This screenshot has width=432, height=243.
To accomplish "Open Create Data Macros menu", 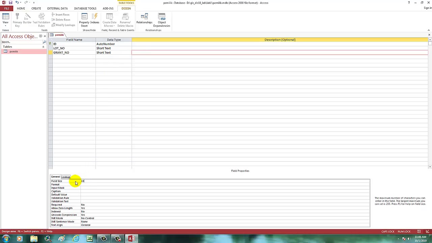I will click(x=109, y=20).
